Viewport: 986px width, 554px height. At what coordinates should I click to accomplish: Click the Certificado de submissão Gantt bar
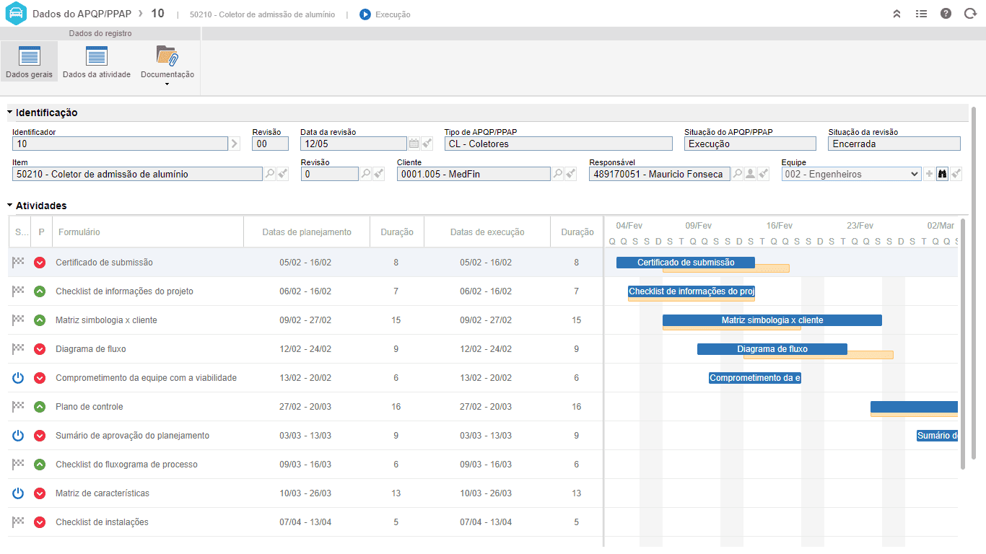pos(686,263)
